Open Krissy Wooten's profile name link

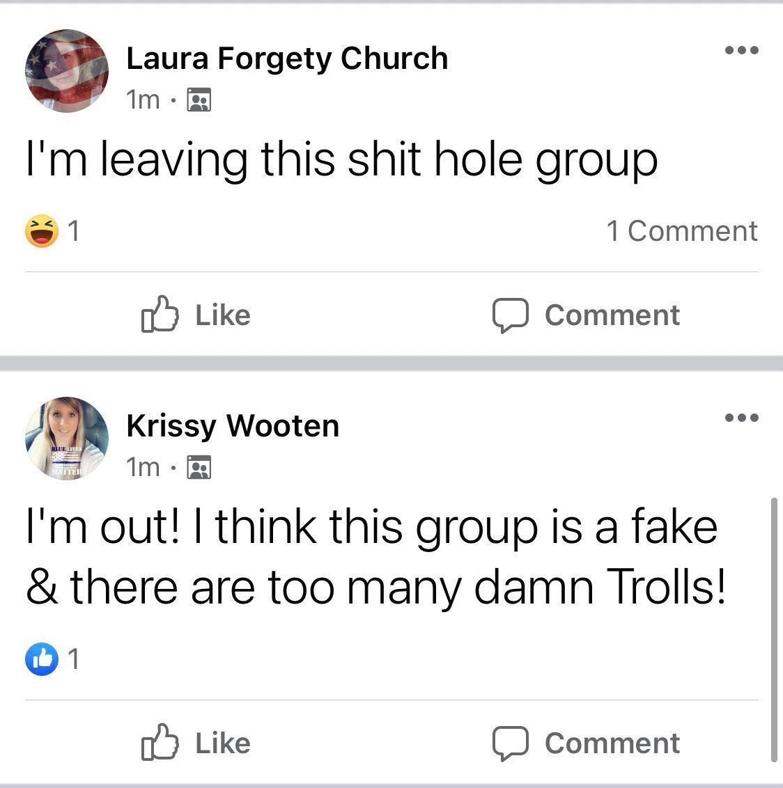pyautogui.click(x=233, y=426)
